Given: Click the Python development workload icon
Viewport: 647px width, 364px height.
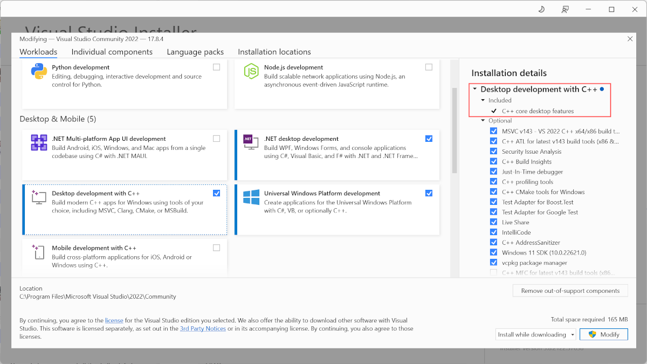Looking at the screenshot, I should coord(39,70).
